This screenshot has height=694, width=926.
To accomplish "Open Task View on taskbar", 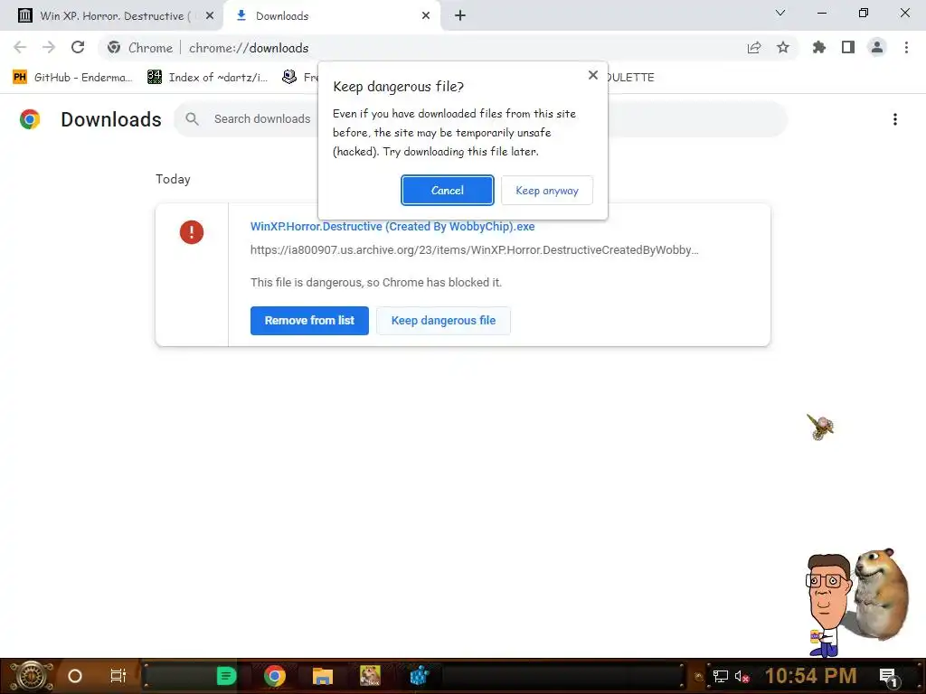I will point(118,676).
